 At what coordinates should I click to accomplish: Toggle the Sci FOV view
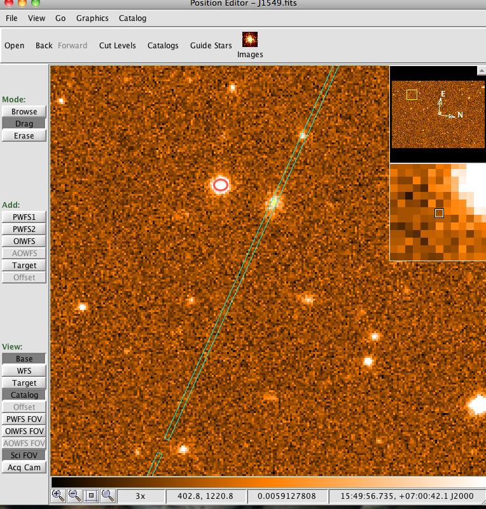point(24,455)
